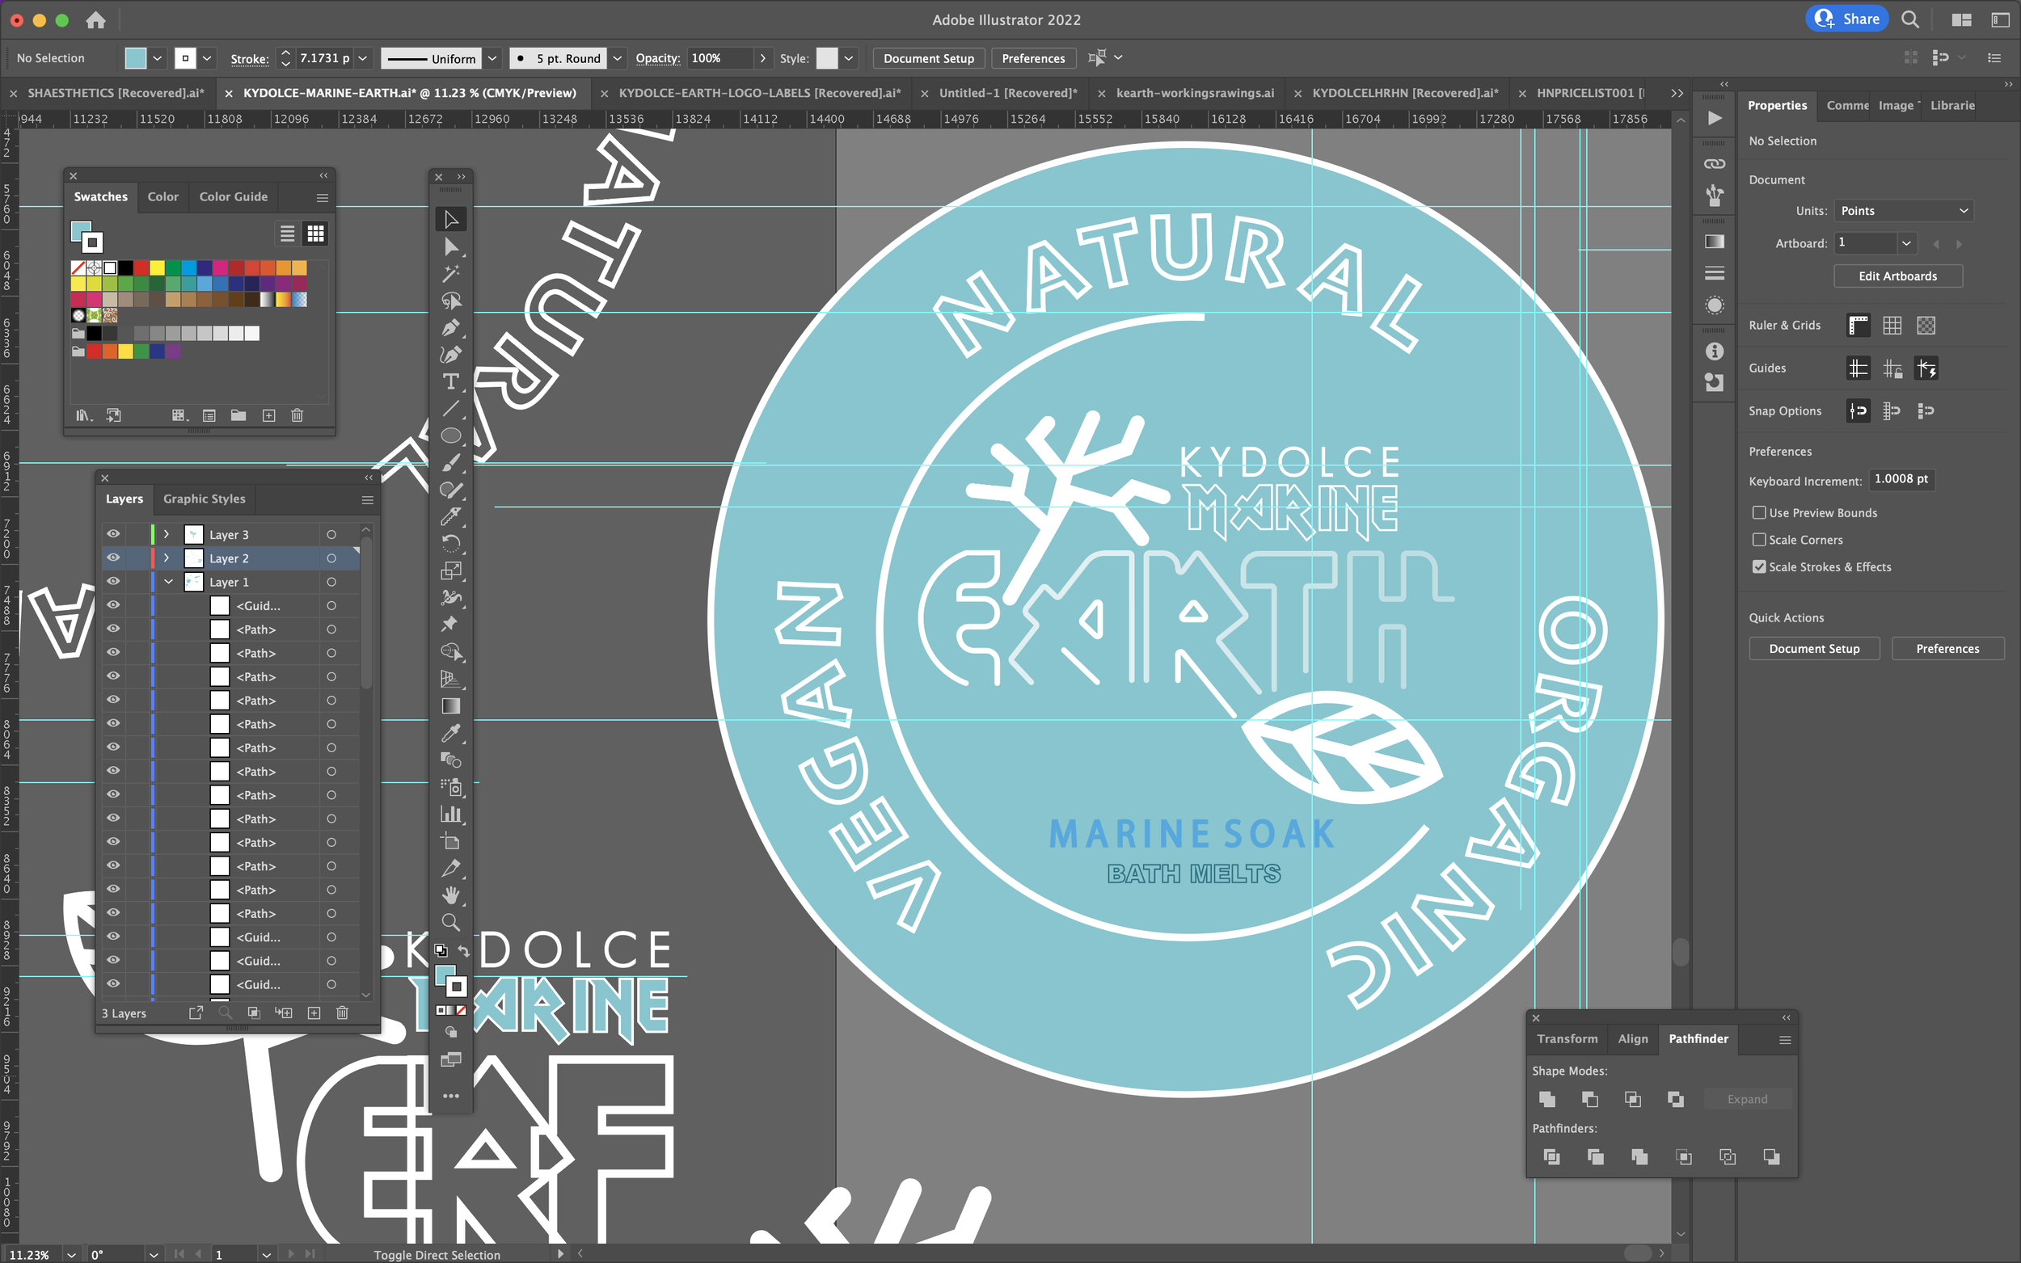Screen dimensions: 2021x1263
Task: Switch to KYDOLCELHRHN [Recovered].ai document tab
Action: point(1404,93)
